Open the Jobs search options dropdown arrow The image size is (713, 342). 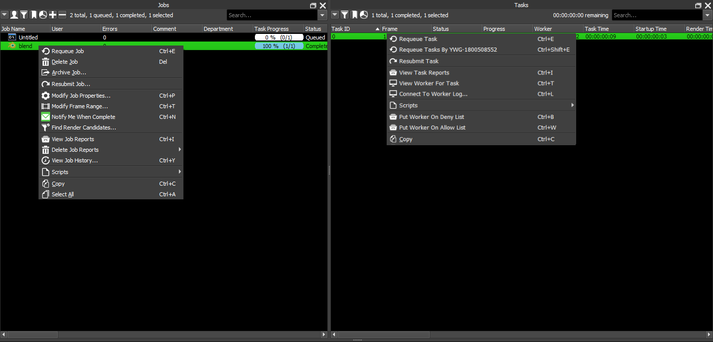tap(322, 15)
